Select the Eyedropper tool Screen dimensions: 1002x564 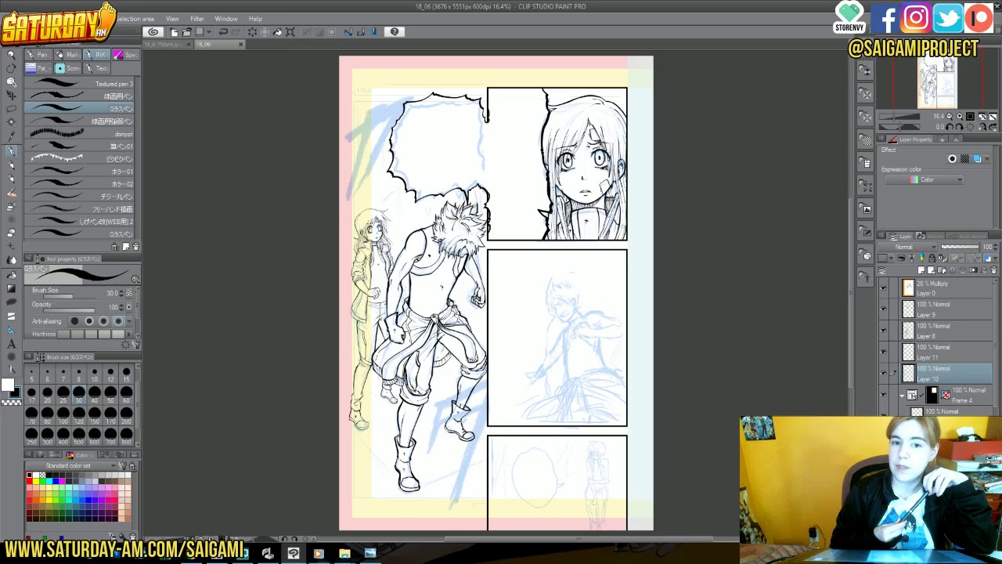pyautogui.click(x=11, y=136)
